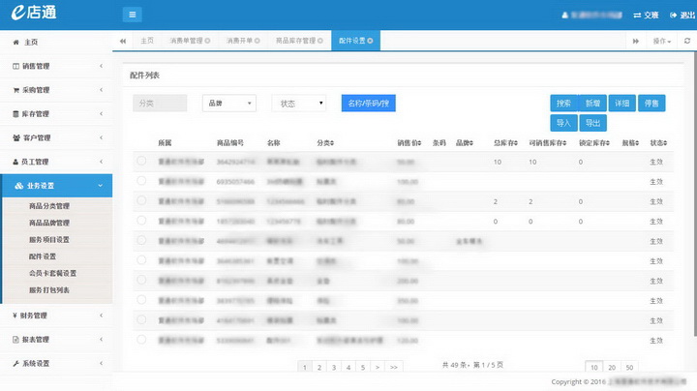Image resolution: width=697 pixels, height=391 pixels.
Task: Click the 分类 category input field
Action: click(160, 104)
